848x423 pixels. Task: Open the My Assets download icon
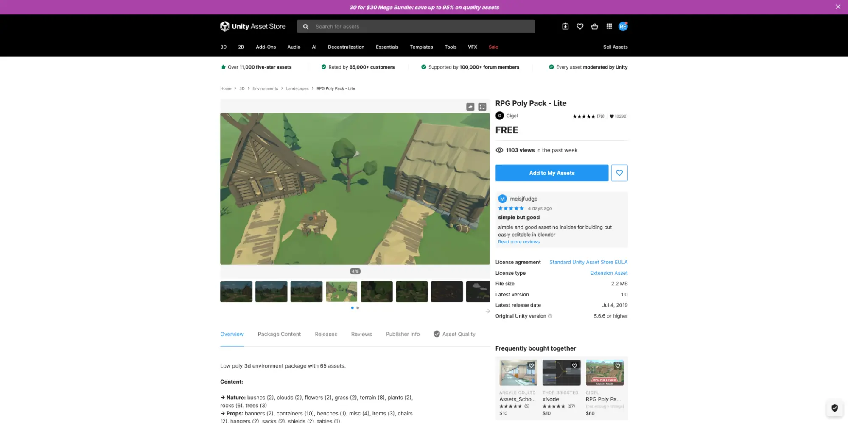565,26
